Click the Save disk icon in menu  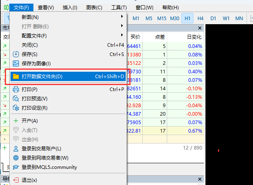[16, 54]
